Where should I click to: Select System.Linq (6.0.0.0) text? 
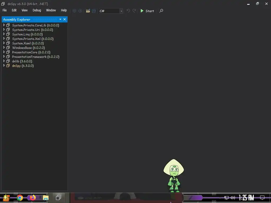coord(27,34)
